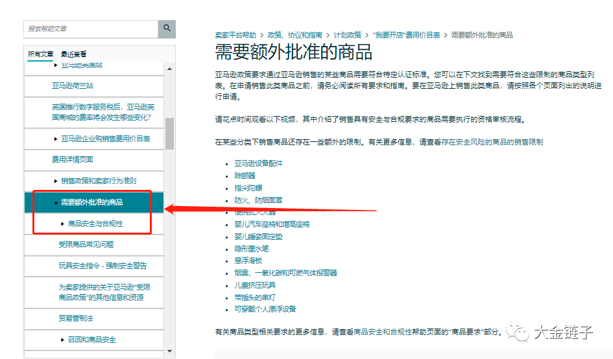Open the 悬浮滑板 link
This screenshot has width=613, height=359.
pos(248,261)
